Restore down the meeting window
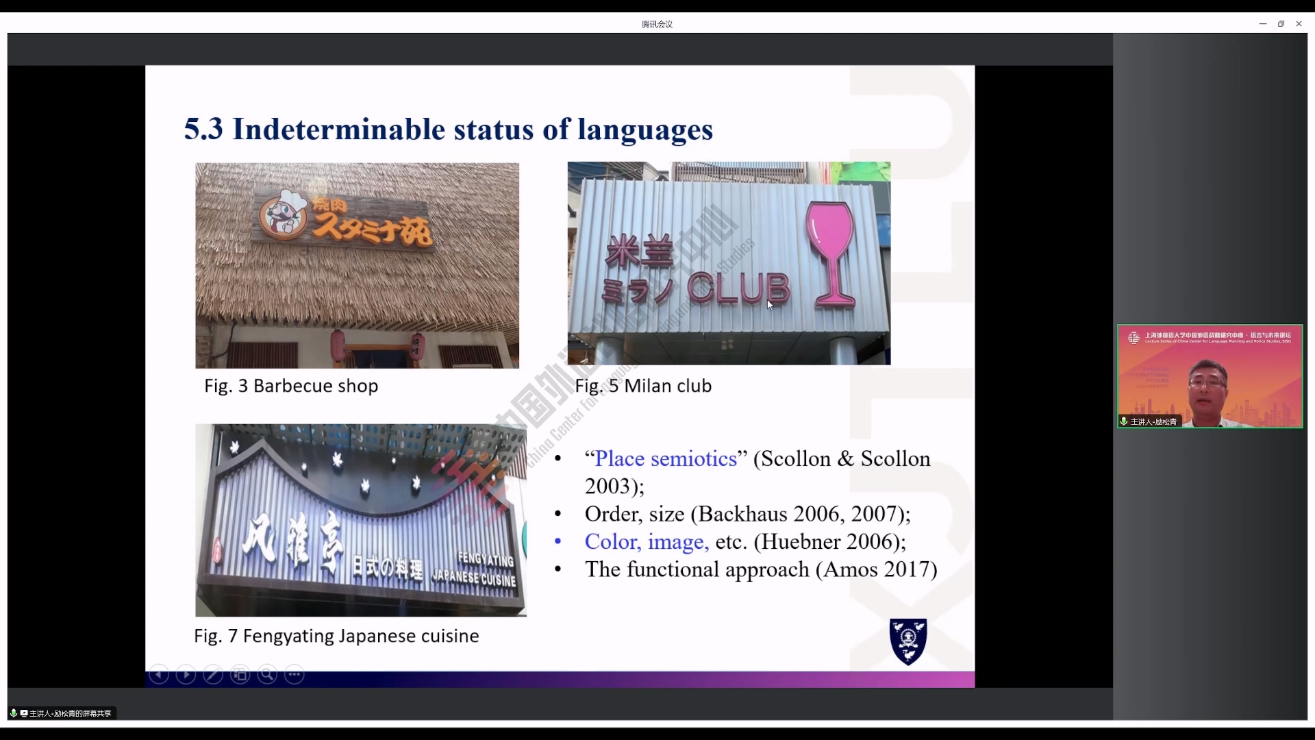The image size is (1315, 740). (x=1281, y=24)
